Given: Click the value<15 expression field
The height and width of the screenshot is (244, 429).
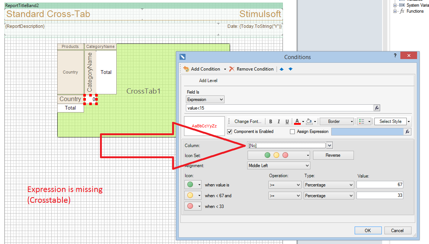Looking at the screenshot, I should [280, 108].
